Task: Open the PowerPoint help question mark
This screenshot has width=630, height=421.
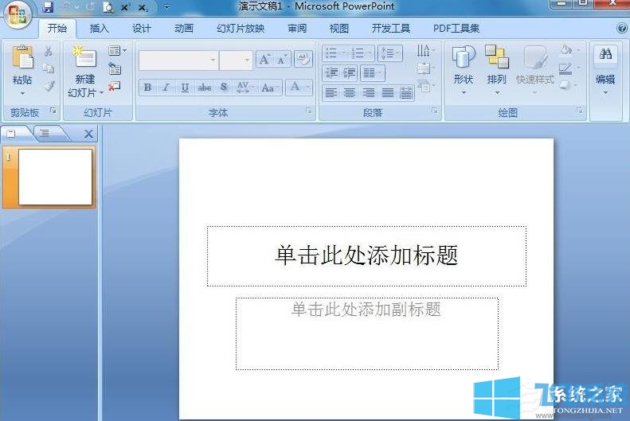Action: (622, 28)
